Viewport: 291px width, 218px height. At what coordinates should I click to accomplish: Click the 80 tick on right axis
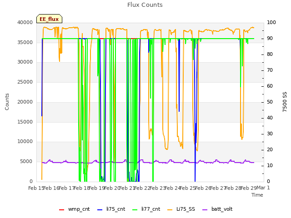tap(270, 54)
